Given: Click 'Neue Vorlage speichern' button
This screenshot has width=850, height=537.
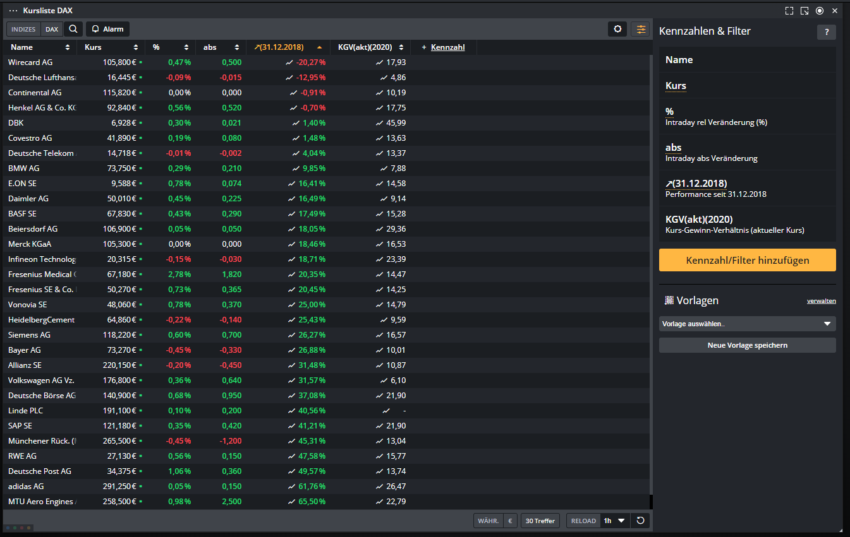Looking at the screenshot, I should (x=747, y=345).
